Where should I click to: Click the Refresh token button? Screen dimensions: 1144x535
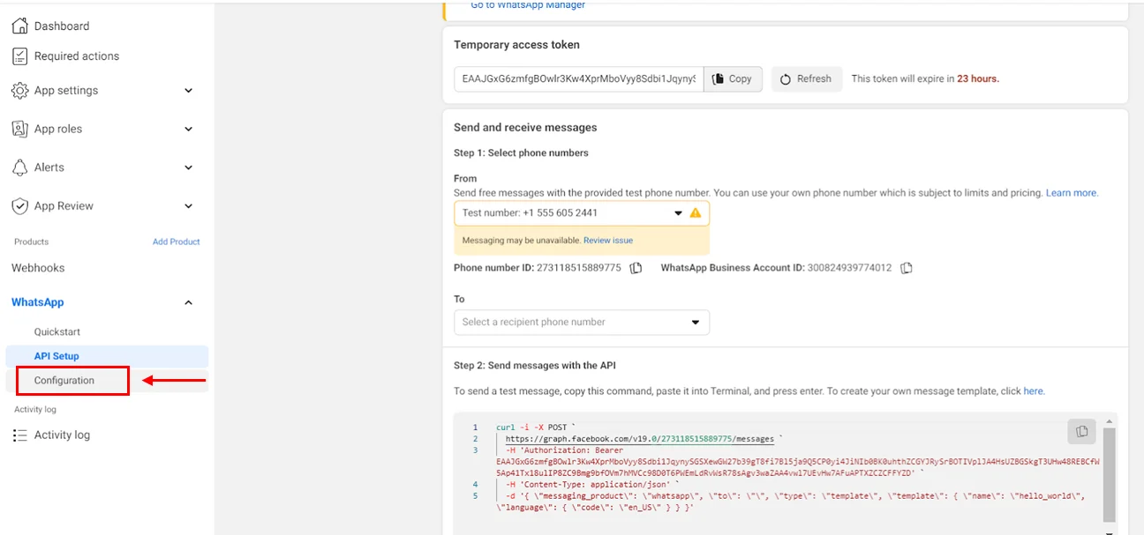click(x=807, y=78)
